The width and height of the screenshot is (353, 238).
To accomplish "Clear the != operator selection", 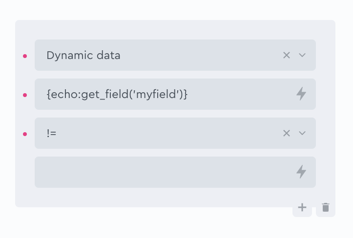I will pyautogui.click(x=287, y=133).
